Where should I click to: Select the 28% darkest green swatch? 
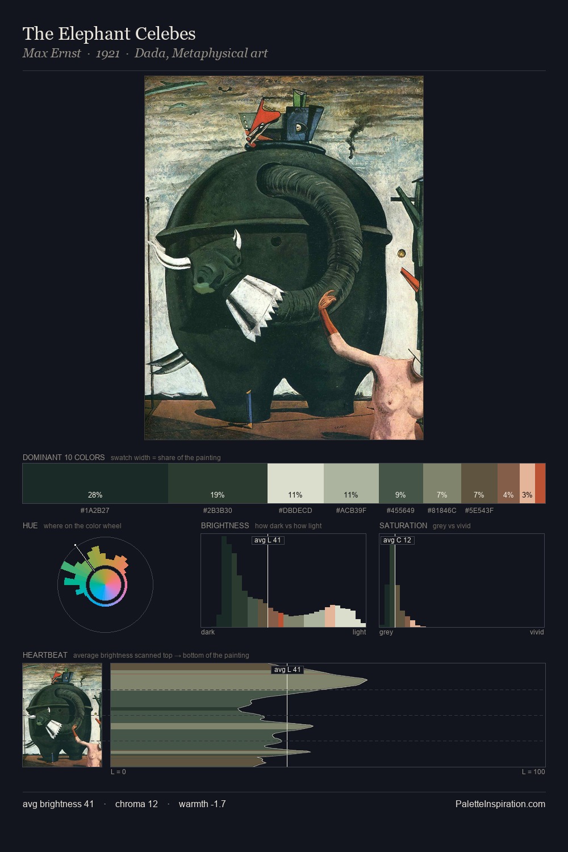(x=95, y=483)
